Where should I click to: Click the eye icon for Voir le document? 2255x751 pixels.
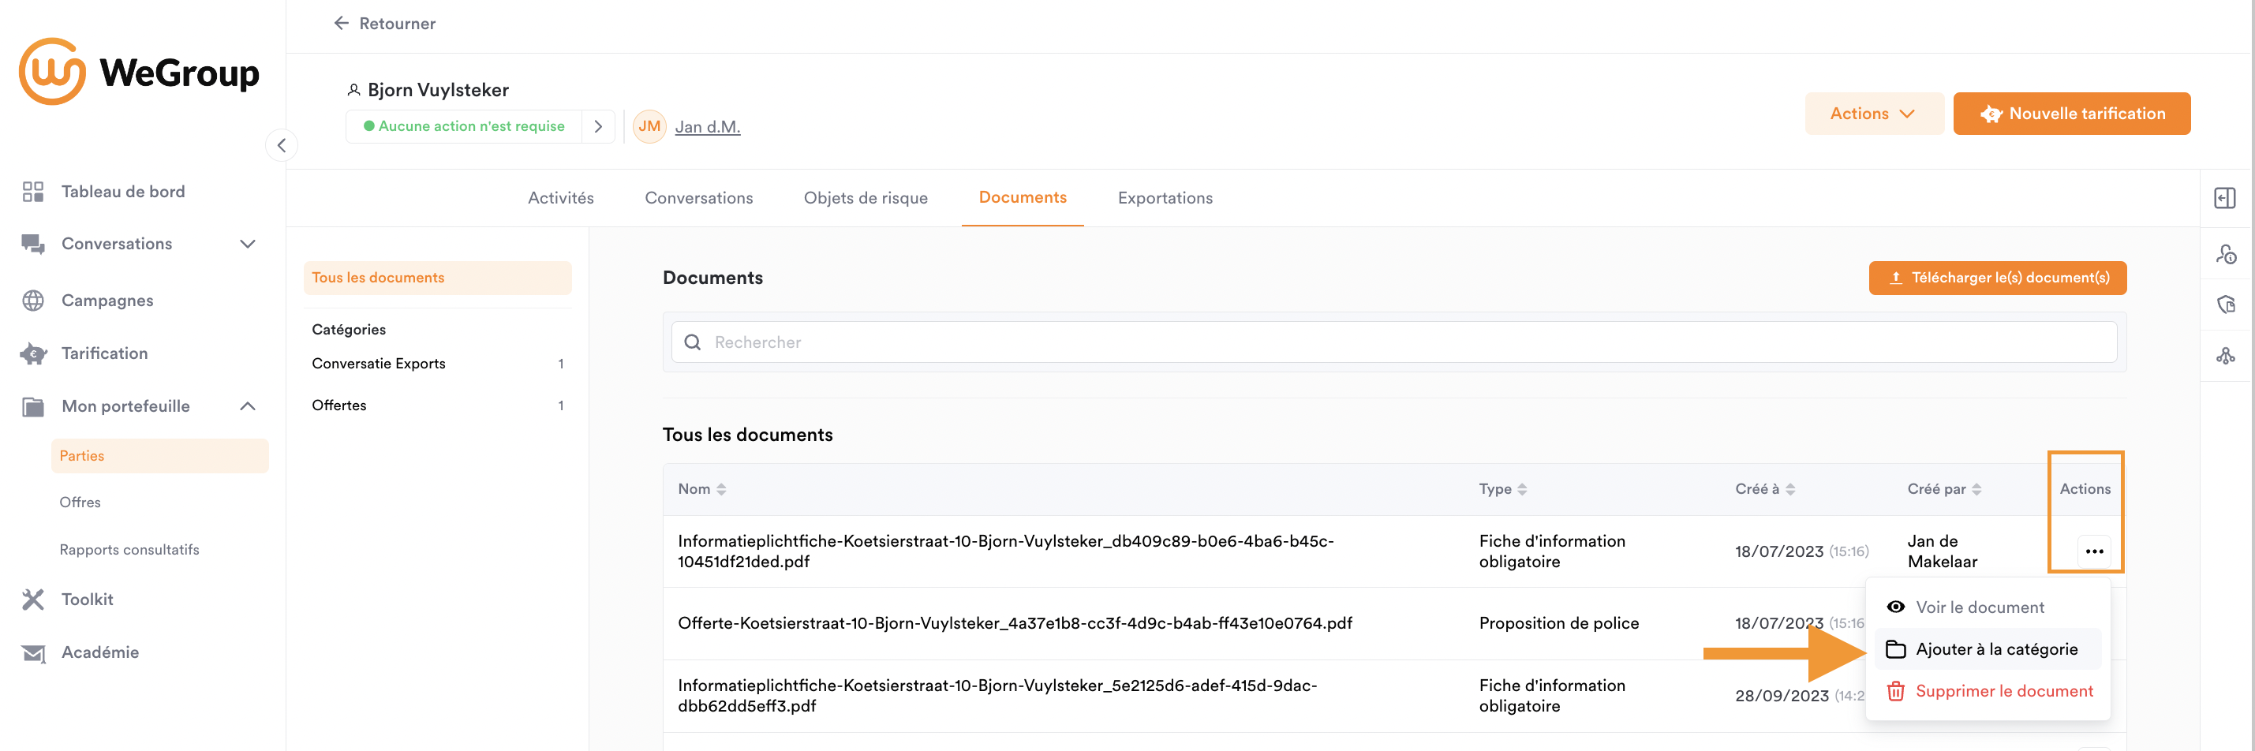pos(1896,607)
